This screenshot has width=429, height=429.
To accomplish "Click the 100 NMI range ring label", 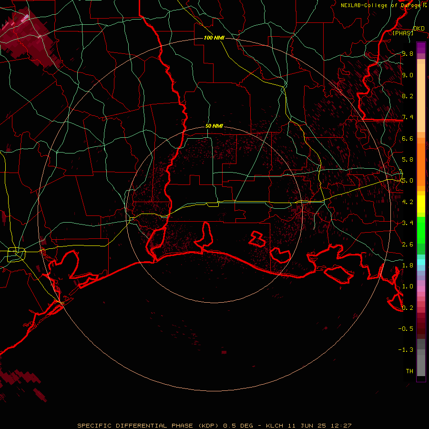I will (x=214, y=38).
